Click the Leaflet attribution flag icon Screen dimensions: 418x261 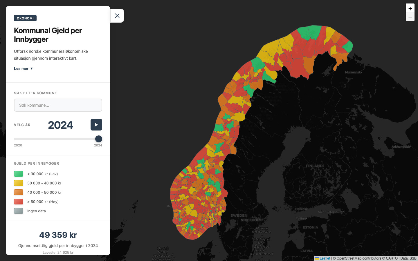[x=317, y=258]
